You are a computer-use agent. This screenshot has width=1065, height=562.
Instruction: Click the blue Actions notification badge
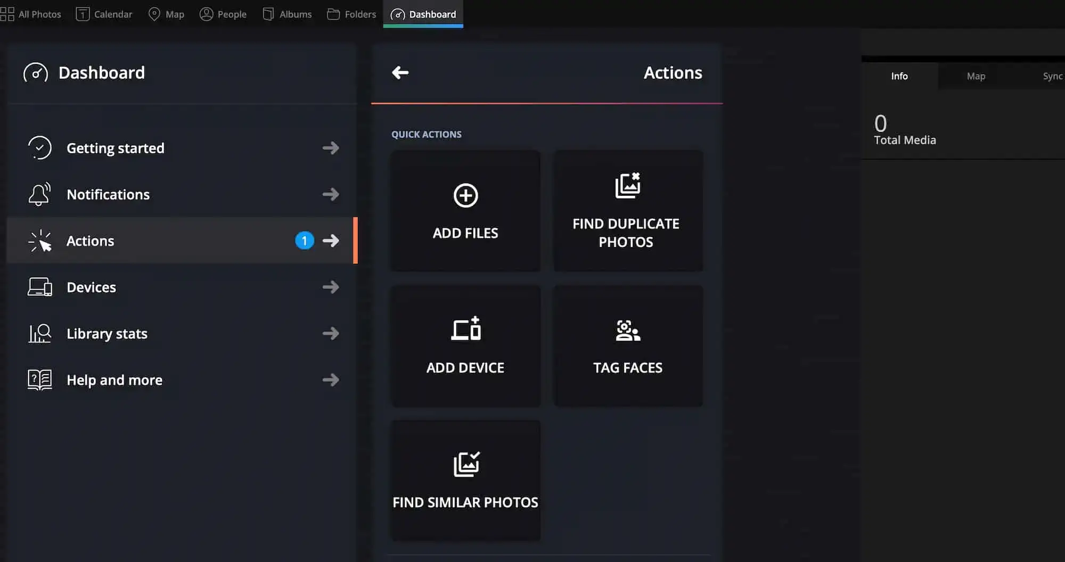(305, 241)
